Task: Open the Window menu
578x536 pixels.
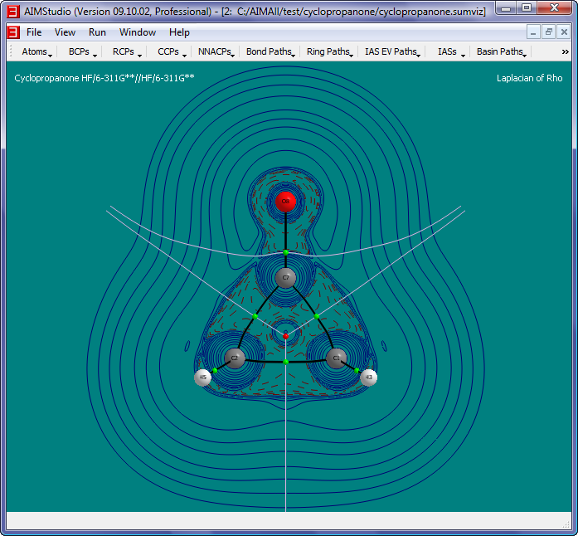Action: (137, 32)
